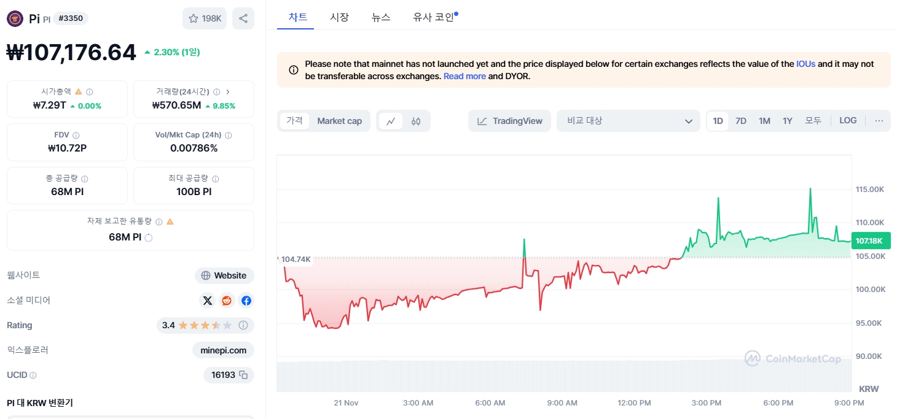Select the 모두 time range

(813, 121)
